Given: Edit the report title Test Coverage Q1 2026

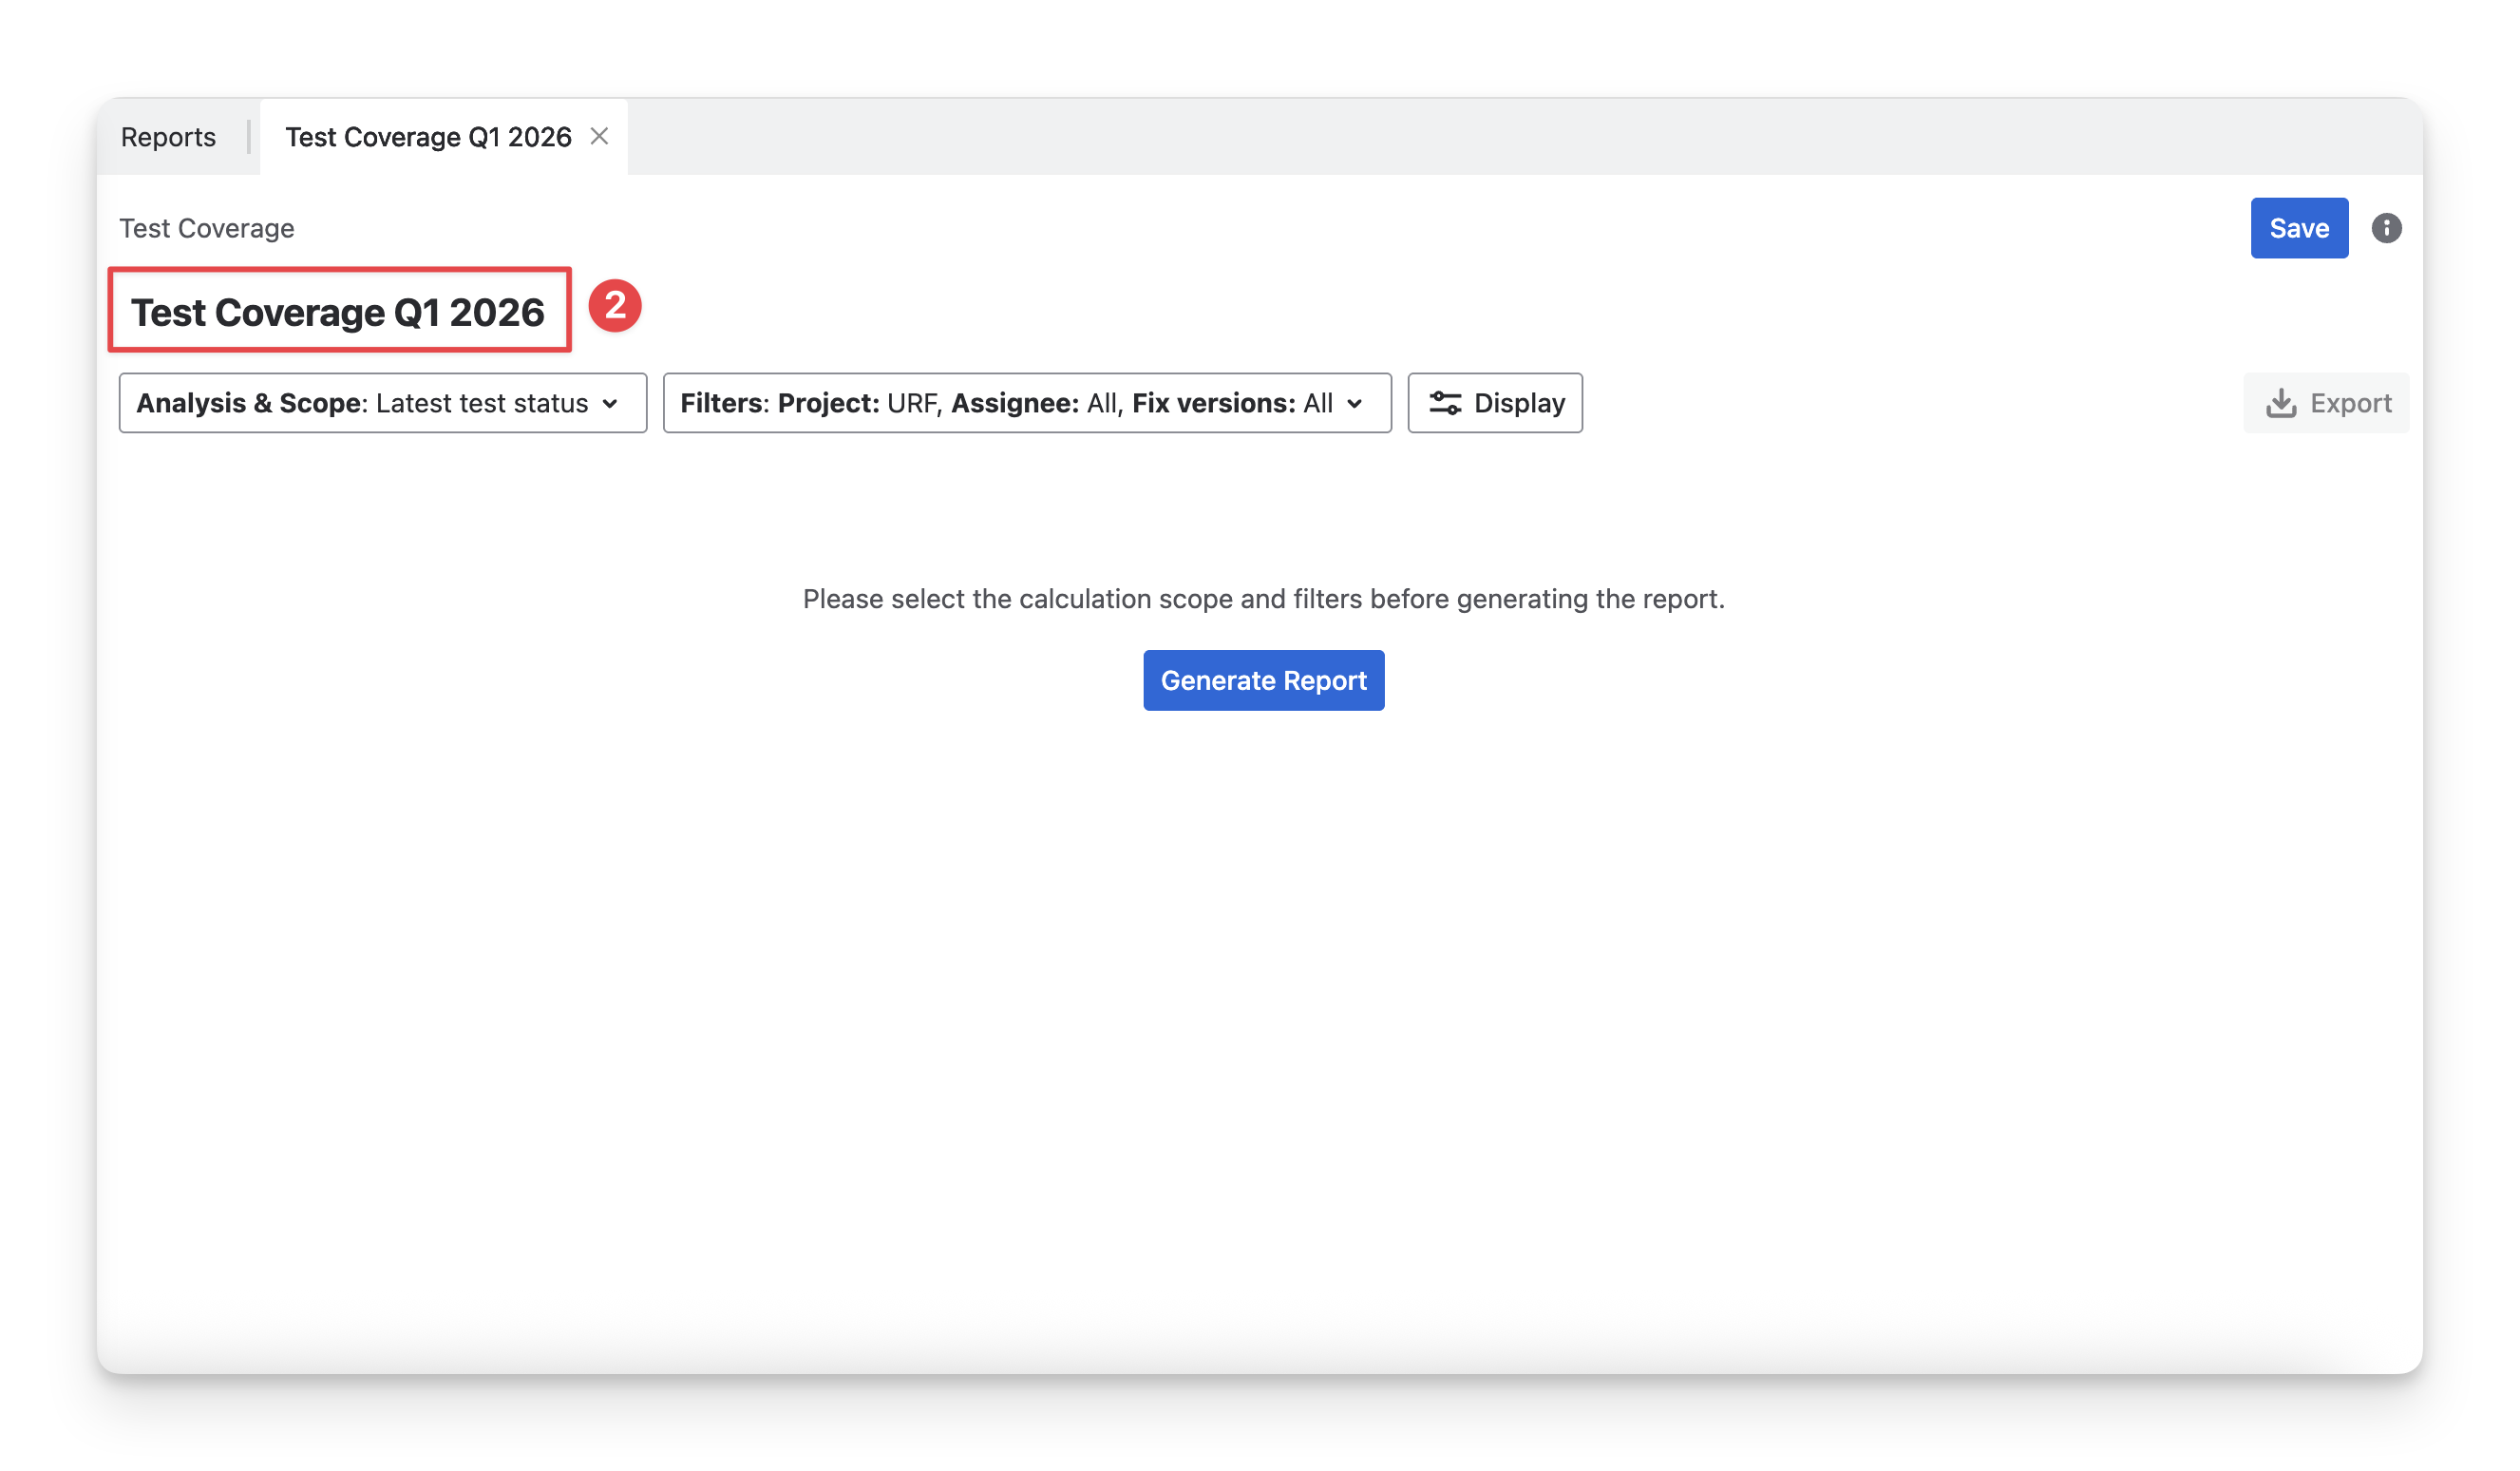Looking at the screenshot, I should [338, 313].
